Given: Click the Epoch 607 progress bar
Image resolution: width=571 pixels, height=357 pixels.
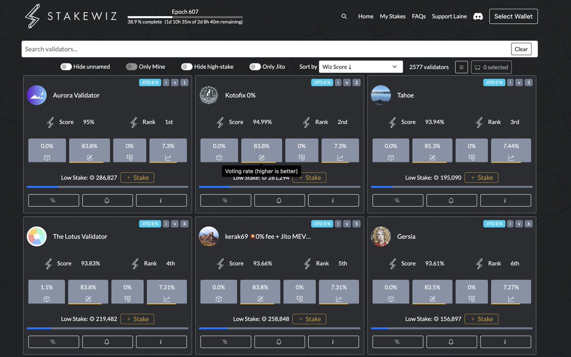Looking at the screenshot, I should (x=185, y=17).
